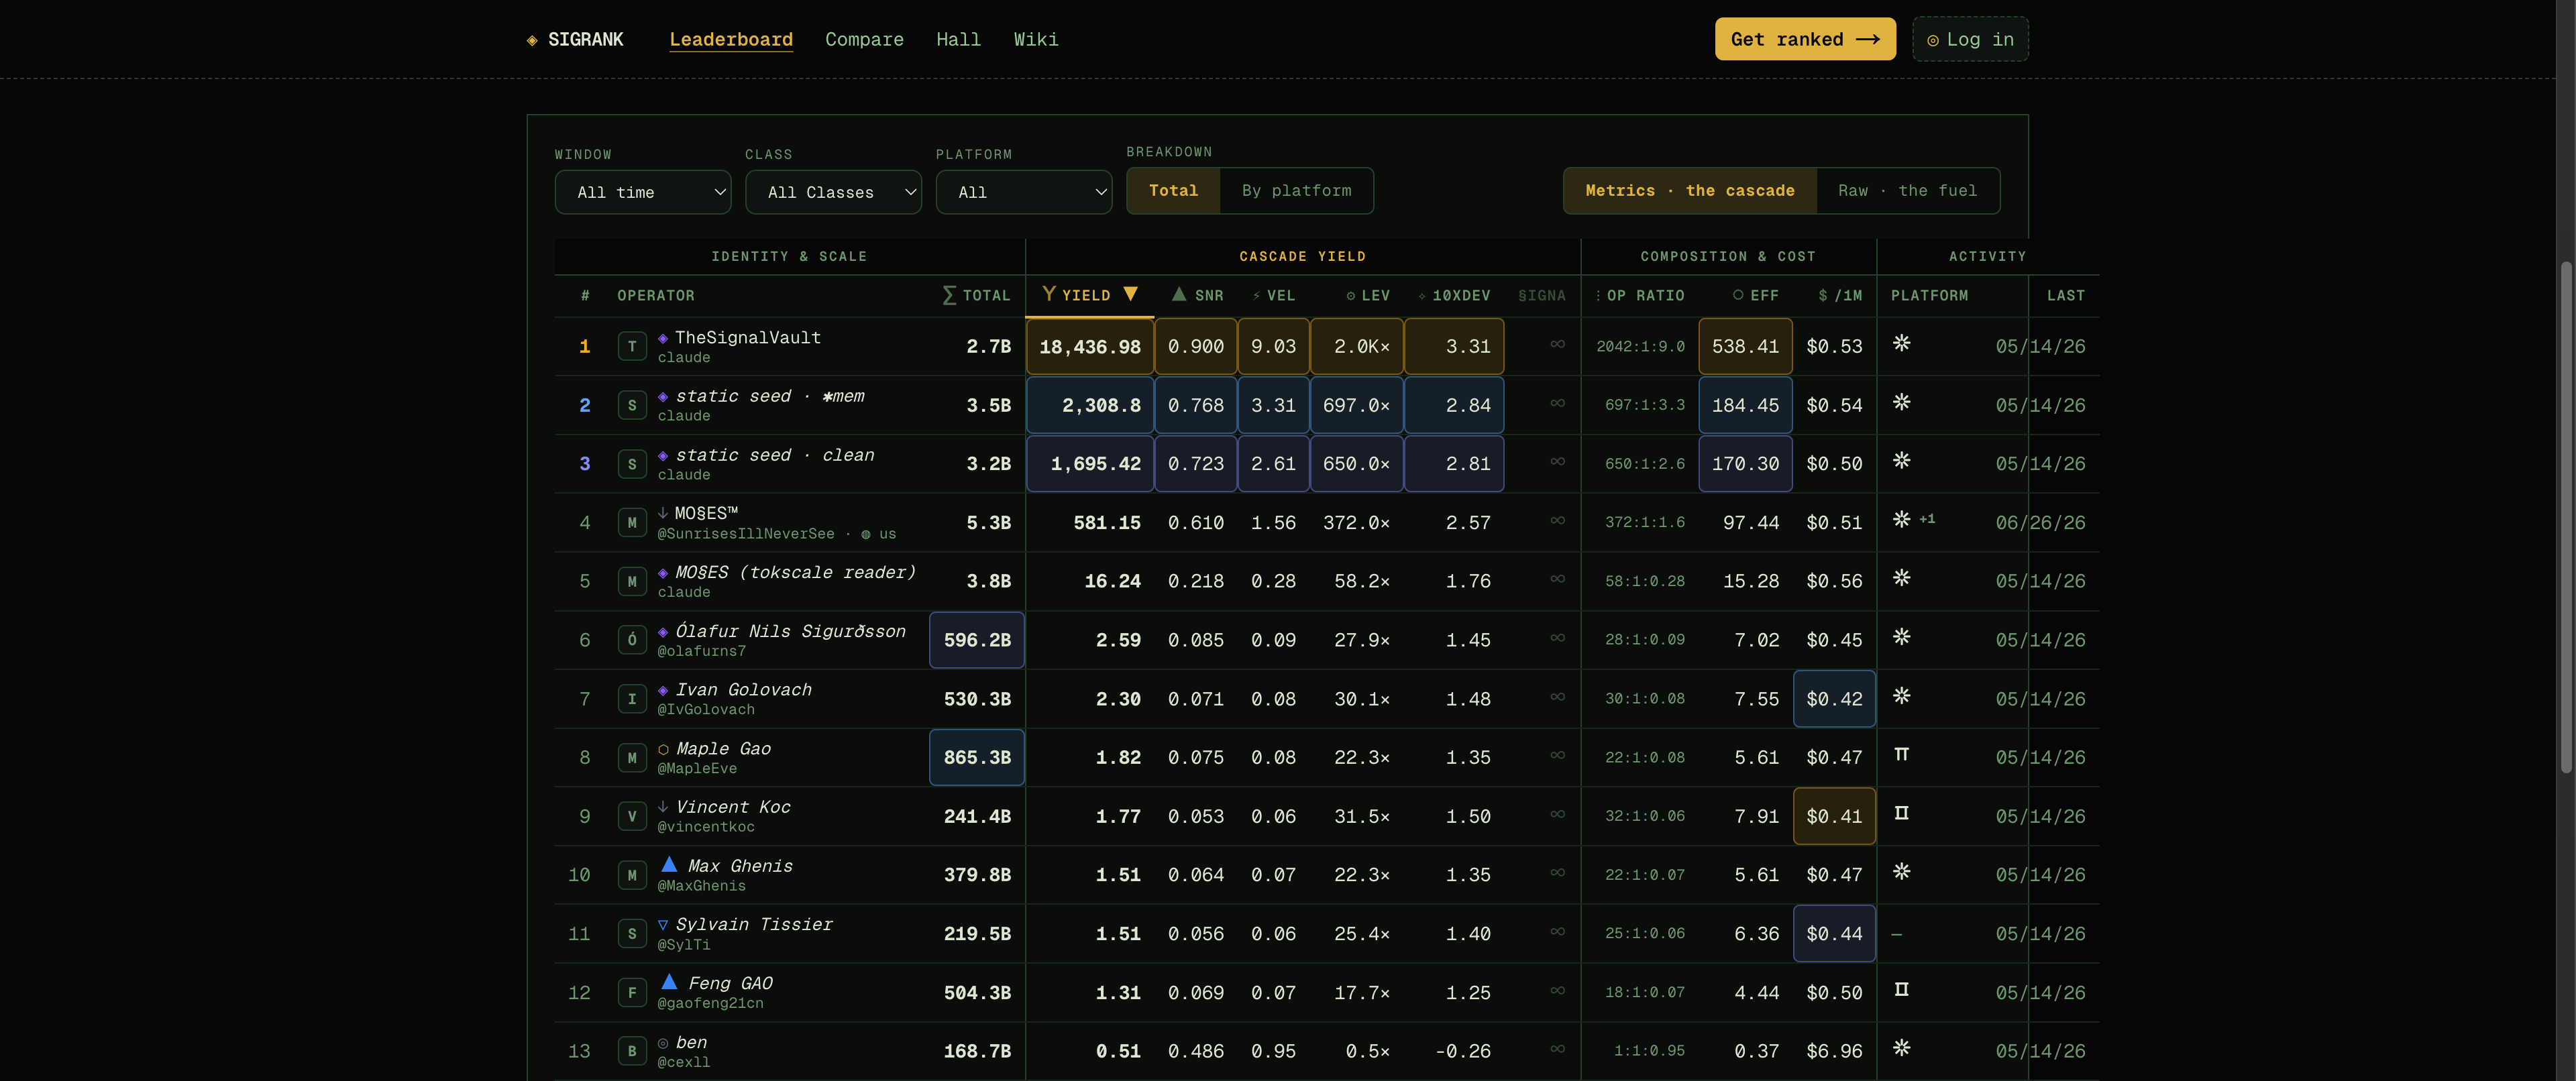Open operator MO§ES (tokscale reader)
2576x1081 pixels.
795,572
